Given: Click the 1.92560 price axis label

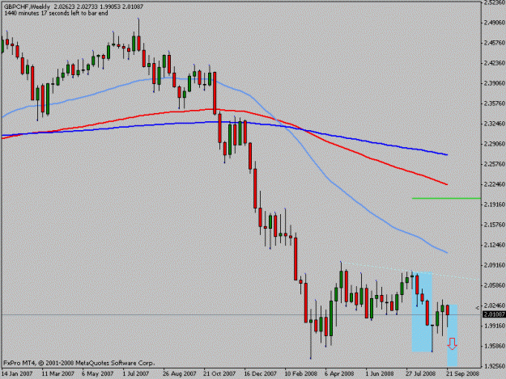Looking at the screenshot, I should [x=494, y=366].
